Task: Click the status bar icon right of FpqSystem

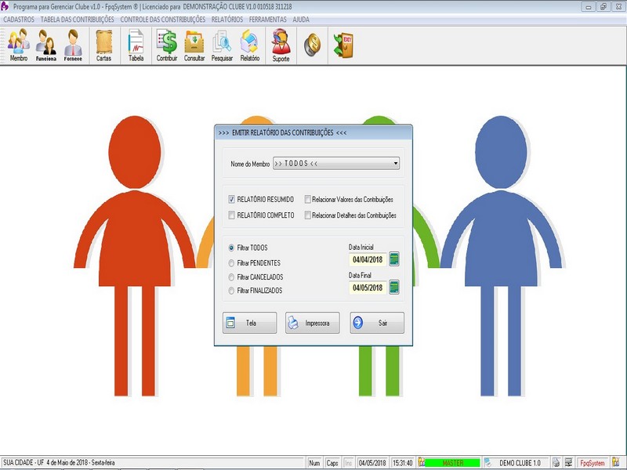Action: click(616, 463)
